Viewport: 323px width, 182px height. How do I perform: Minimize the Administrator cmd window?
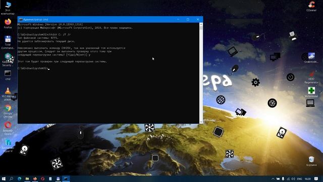pyautogui.click(x=178, y=19)
